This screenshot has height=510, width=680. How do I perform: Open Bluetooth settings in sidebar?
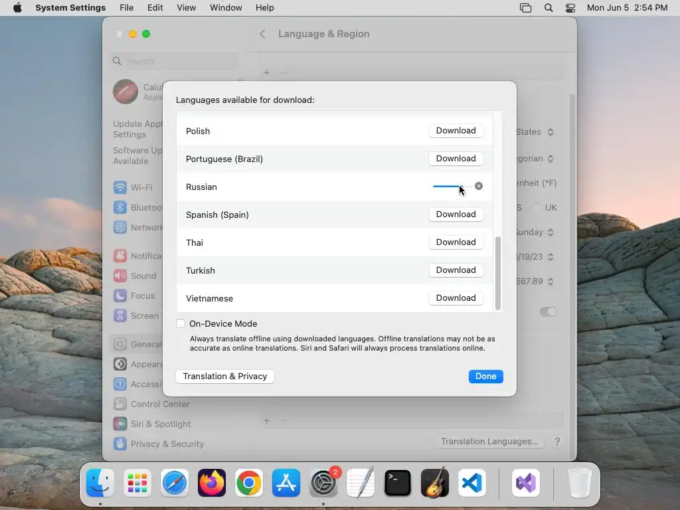137,207
